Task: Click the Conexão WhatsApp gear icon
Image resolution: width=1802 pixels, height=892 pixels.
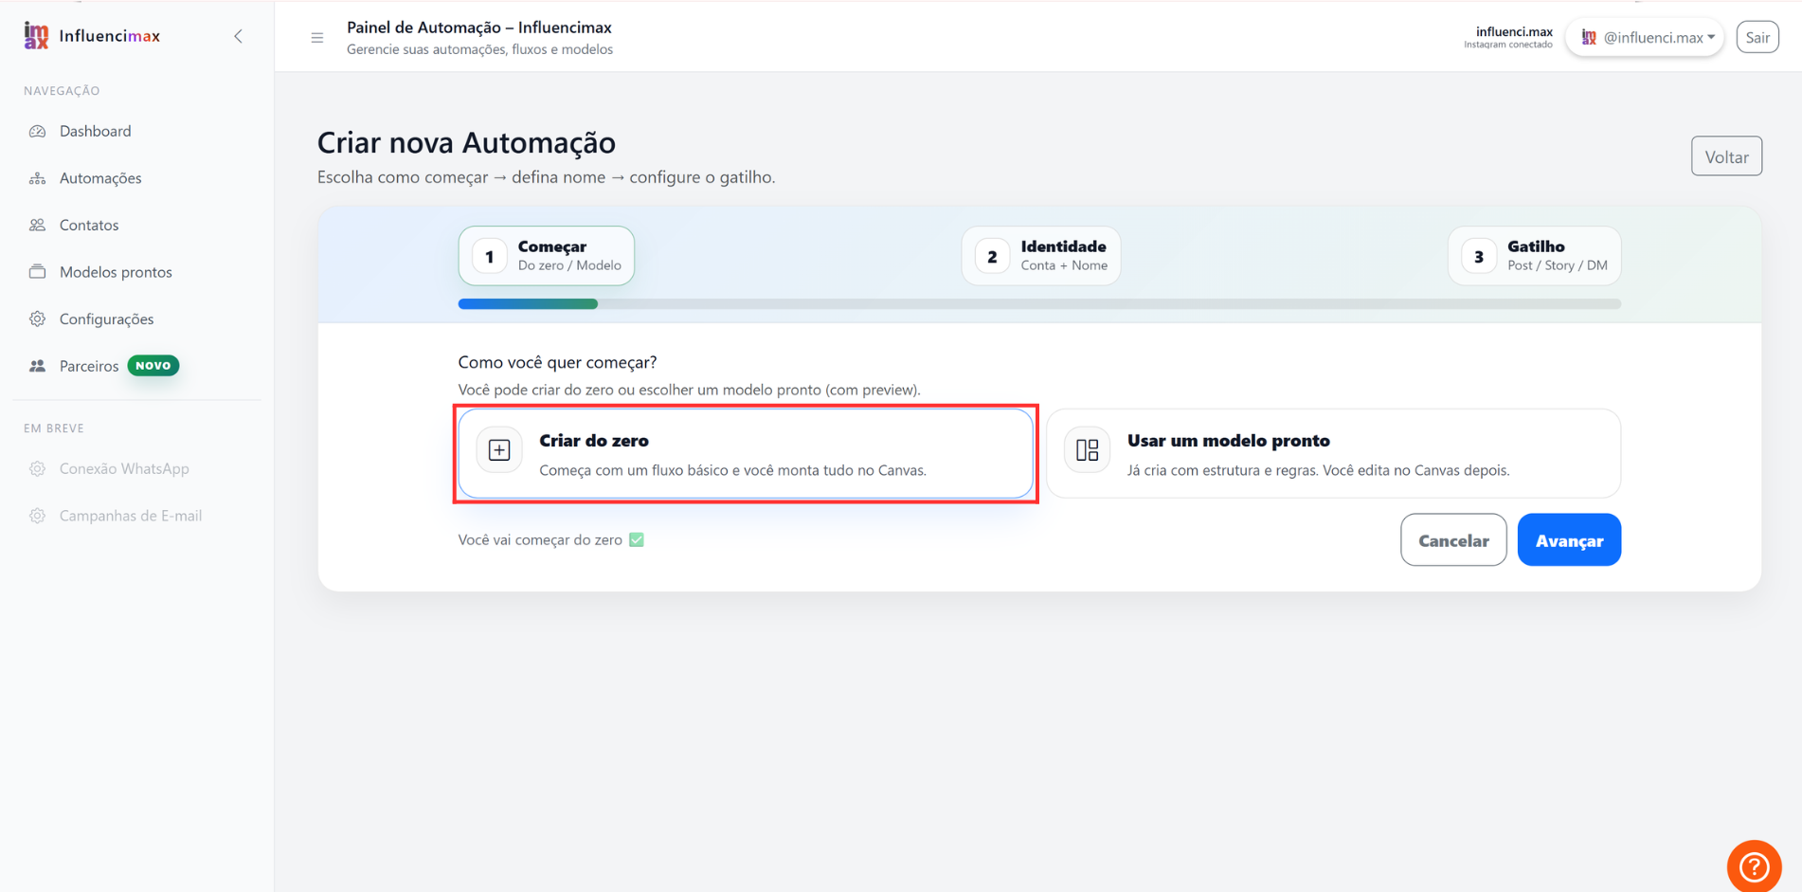Action: point(38,468)
